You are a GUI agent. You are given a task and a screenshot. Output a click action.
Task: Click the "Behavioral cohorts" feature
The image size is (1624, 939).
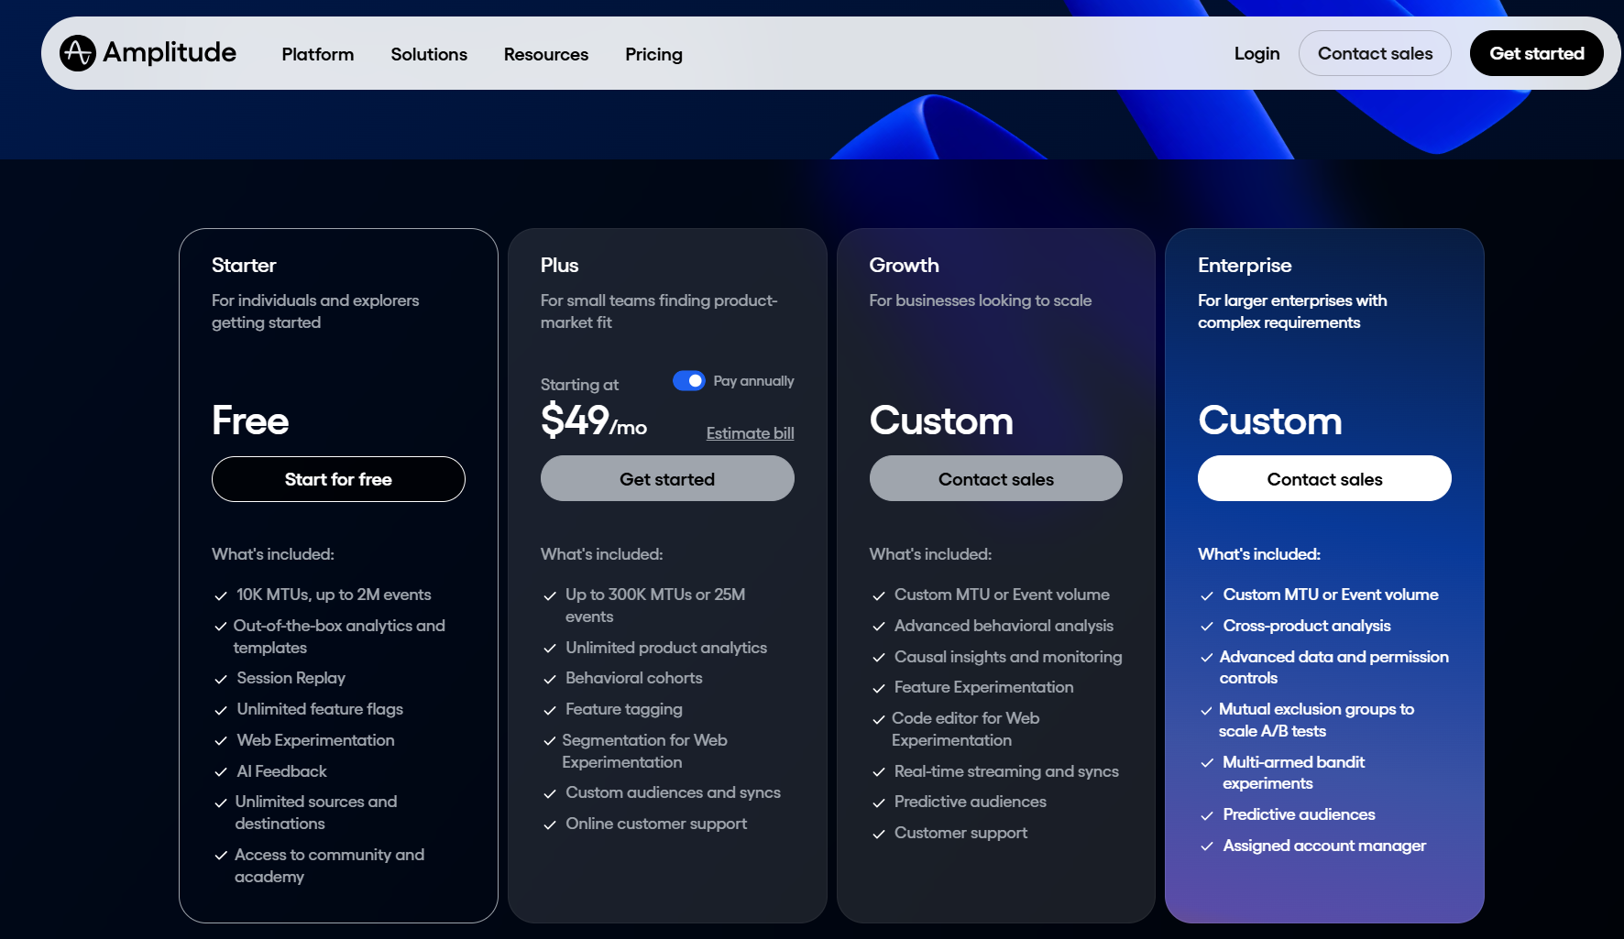pyautogui.click(x=634, y=678)
